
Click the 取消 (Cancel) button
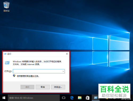point(43,87)
